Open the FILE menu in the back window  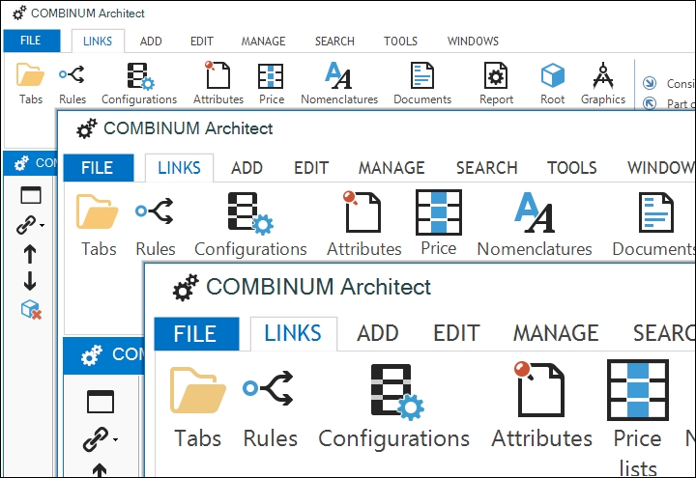32,41
